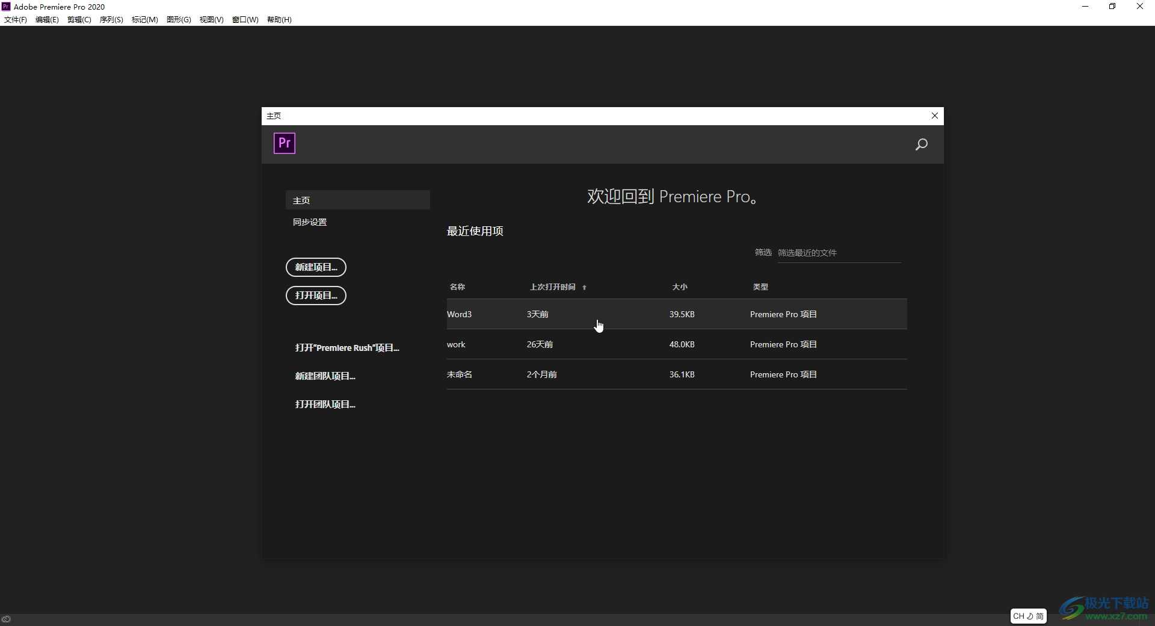
Task: Click the 36.1KB size cell
Action: [682, 374]
